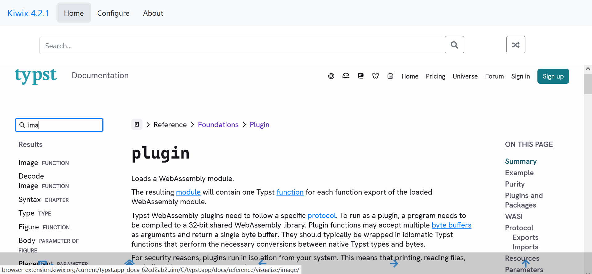Click the 'ON THIS PAGE' heading
This screenshot has height=274, width=592.
click(x=529, y=144)
